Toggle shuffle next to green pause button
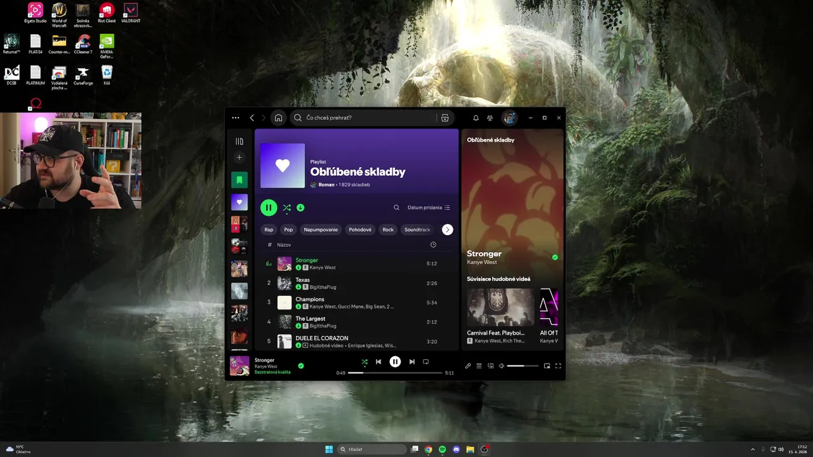 coord(286,208)
